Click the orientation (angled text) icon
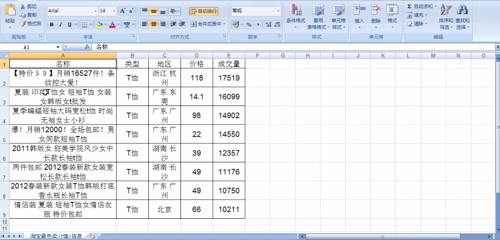The width and height of the screenshot is (500, 240). pyautogui.click(x=173, y=11)
